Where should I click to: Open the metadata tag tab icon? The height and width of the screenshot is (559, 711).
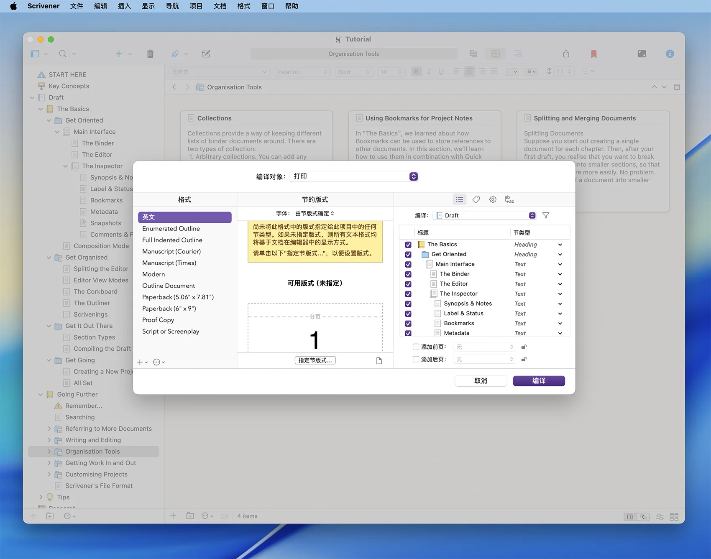476,199
